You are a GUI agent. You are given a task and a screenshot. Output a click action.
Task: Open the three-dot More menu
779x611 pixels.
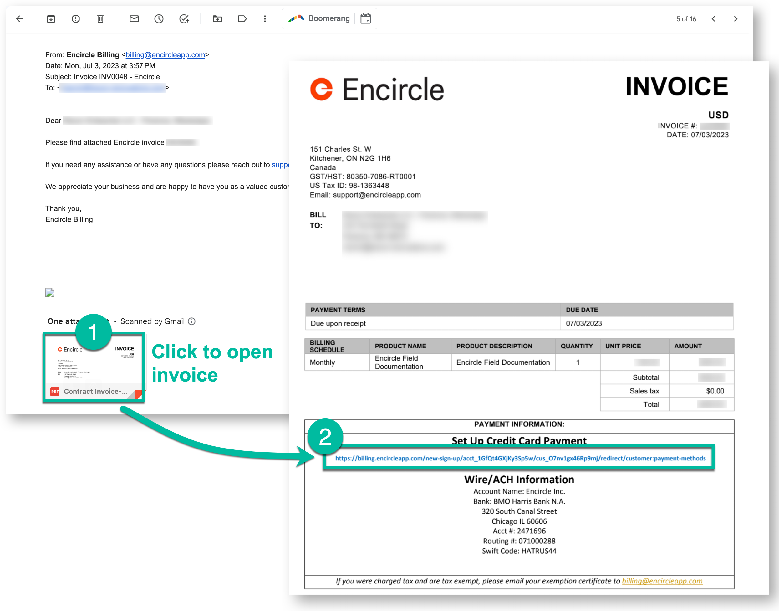click(x=265, y=18)
